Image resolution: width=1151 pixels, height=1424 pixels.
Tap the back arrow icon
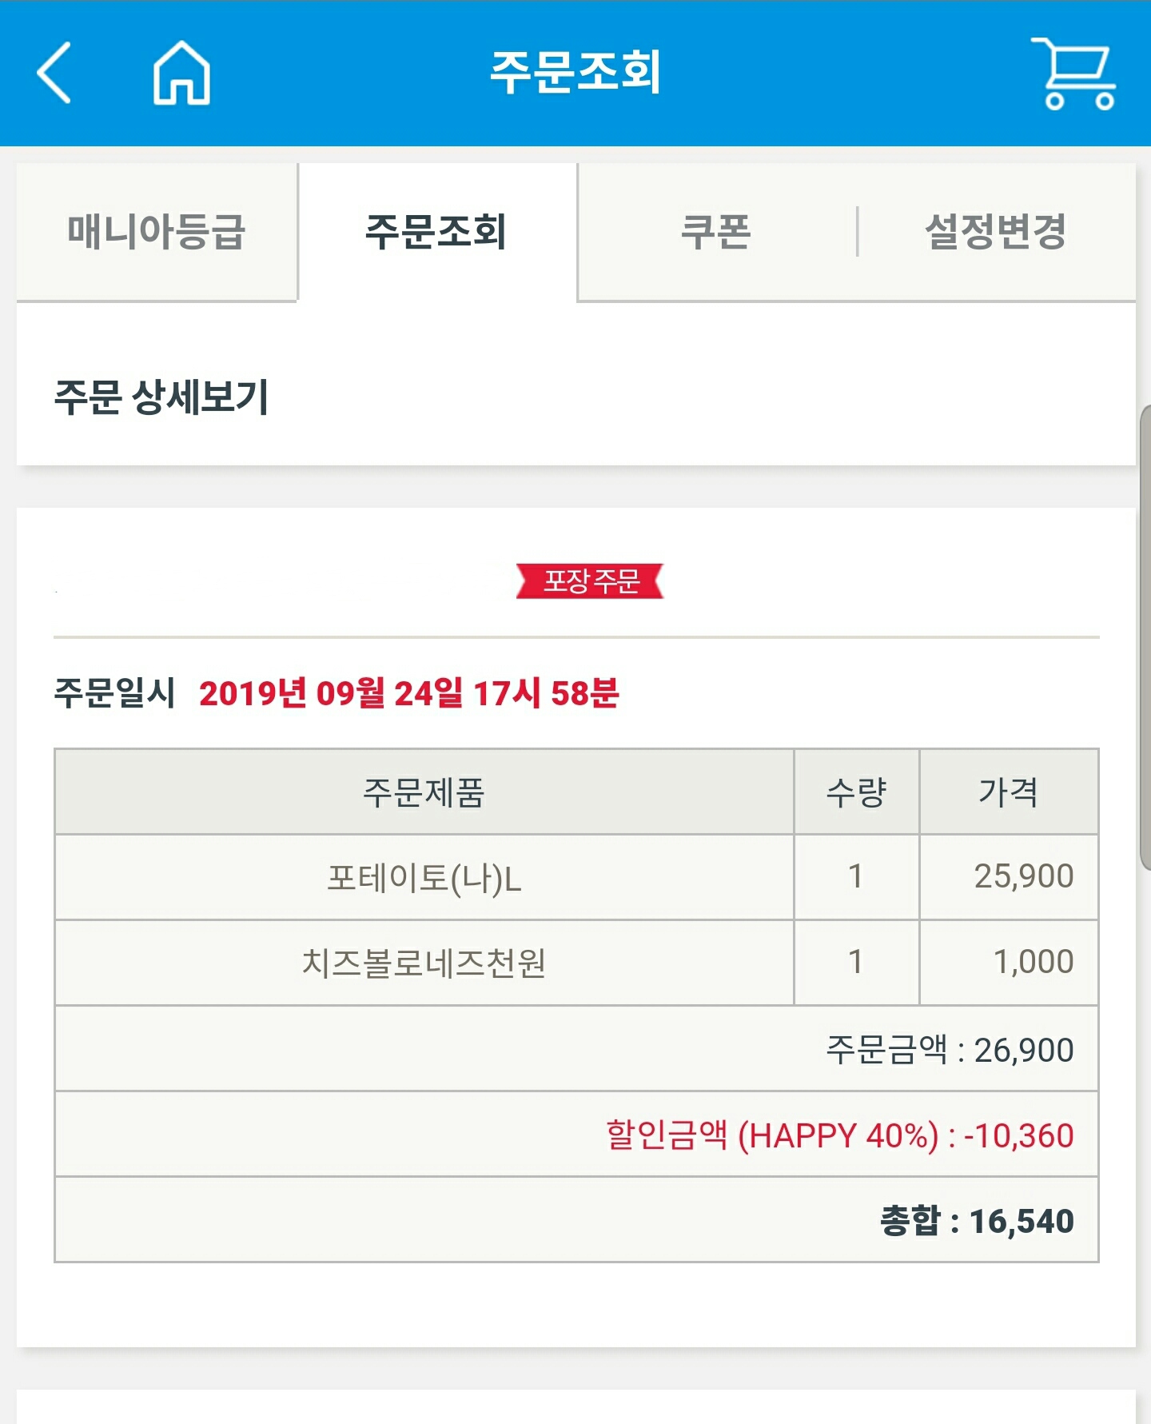54,73
